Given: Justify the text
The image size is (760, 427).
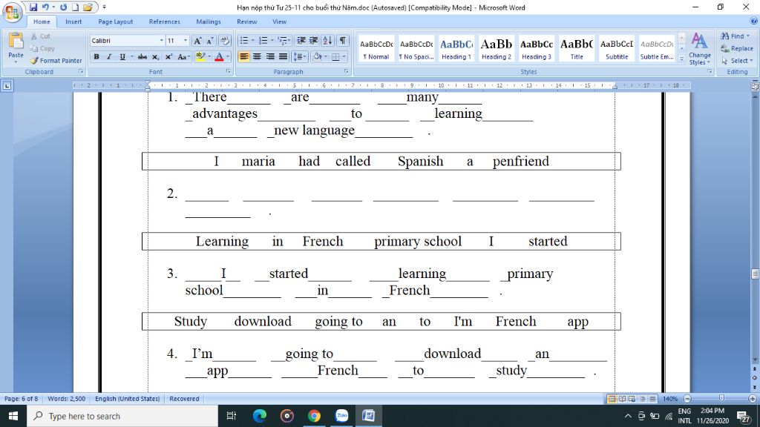Looking at the screenshot, I should [283, 56].
